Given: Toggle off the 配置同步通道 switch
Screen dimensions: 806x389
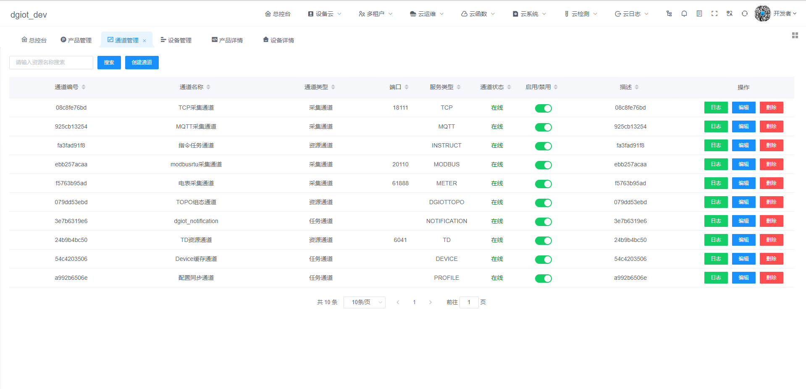Looking at the screenshot, I should [x=543, y=278].
